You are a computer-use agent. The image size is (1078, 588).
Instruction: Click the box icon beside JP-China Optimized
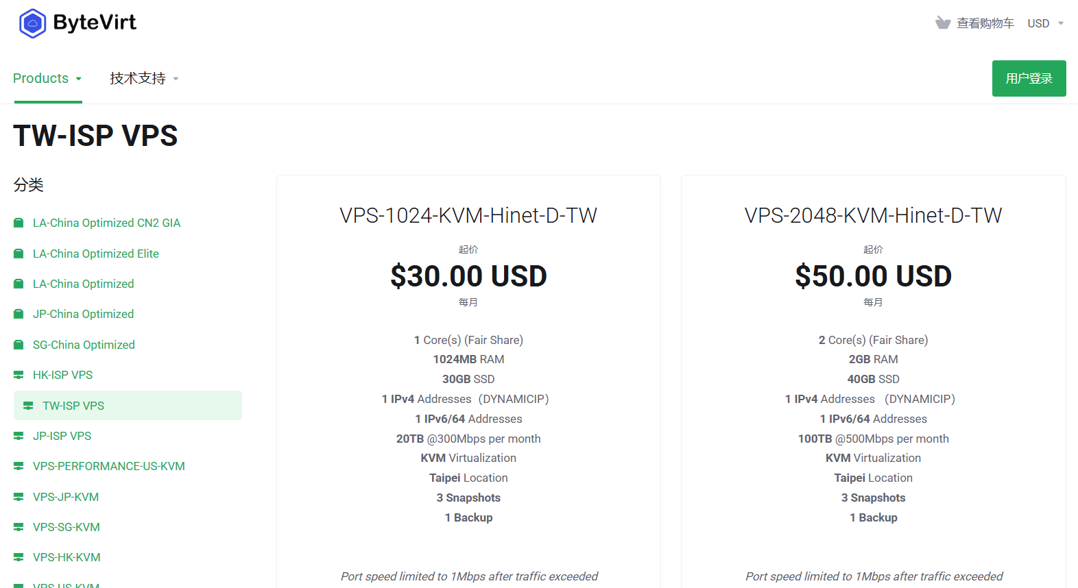(18, 313)
